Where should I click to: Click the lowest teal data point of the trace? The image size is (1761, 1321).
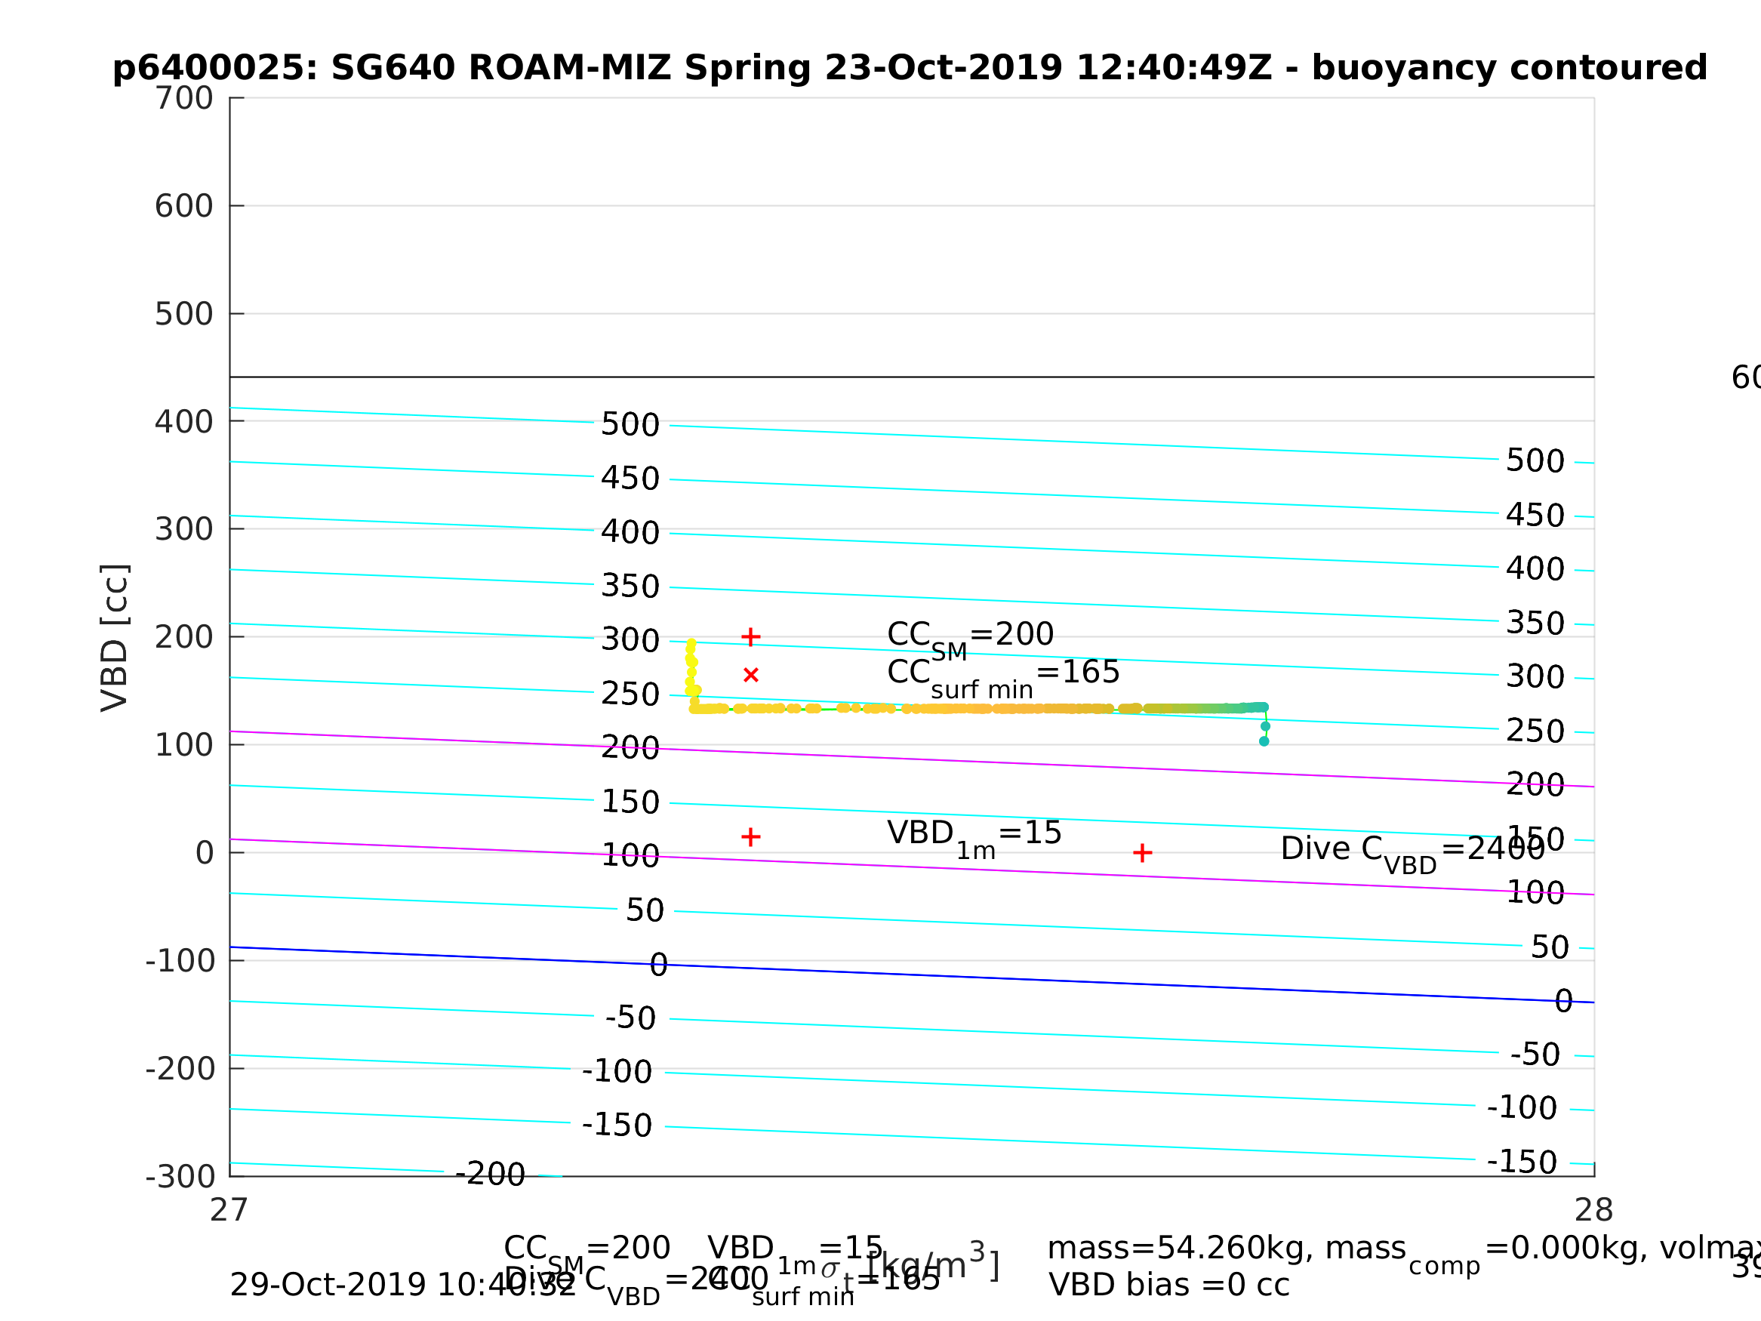(x=1264, y=741)
